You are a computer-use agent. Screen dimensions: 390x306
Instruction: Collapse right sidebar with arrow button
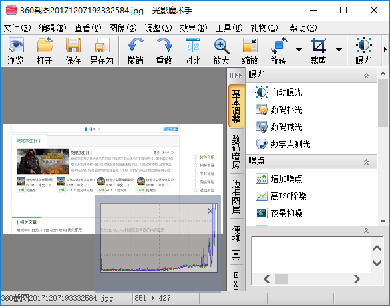click(x=236, y=75)
